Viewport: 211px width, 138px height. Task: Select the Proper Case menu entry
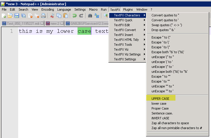[x=177, y=108]
